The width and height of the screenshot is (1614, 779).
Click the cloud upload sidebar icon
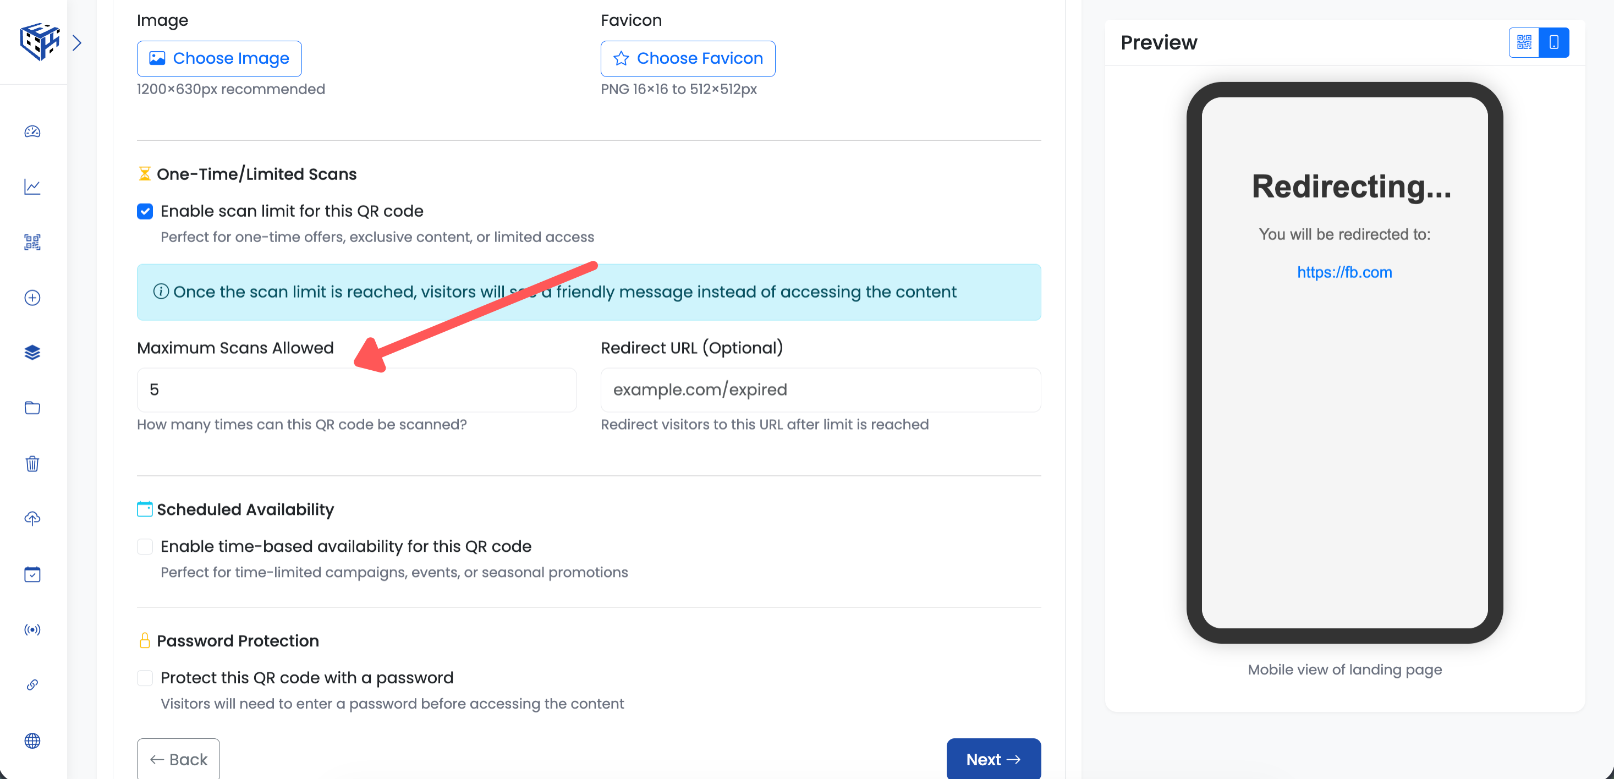[32, 519]
